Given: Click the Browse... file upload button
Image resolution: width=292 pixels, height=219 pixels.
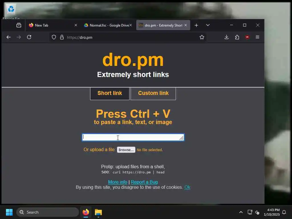Looking at the screenshot, I should 126,150.
